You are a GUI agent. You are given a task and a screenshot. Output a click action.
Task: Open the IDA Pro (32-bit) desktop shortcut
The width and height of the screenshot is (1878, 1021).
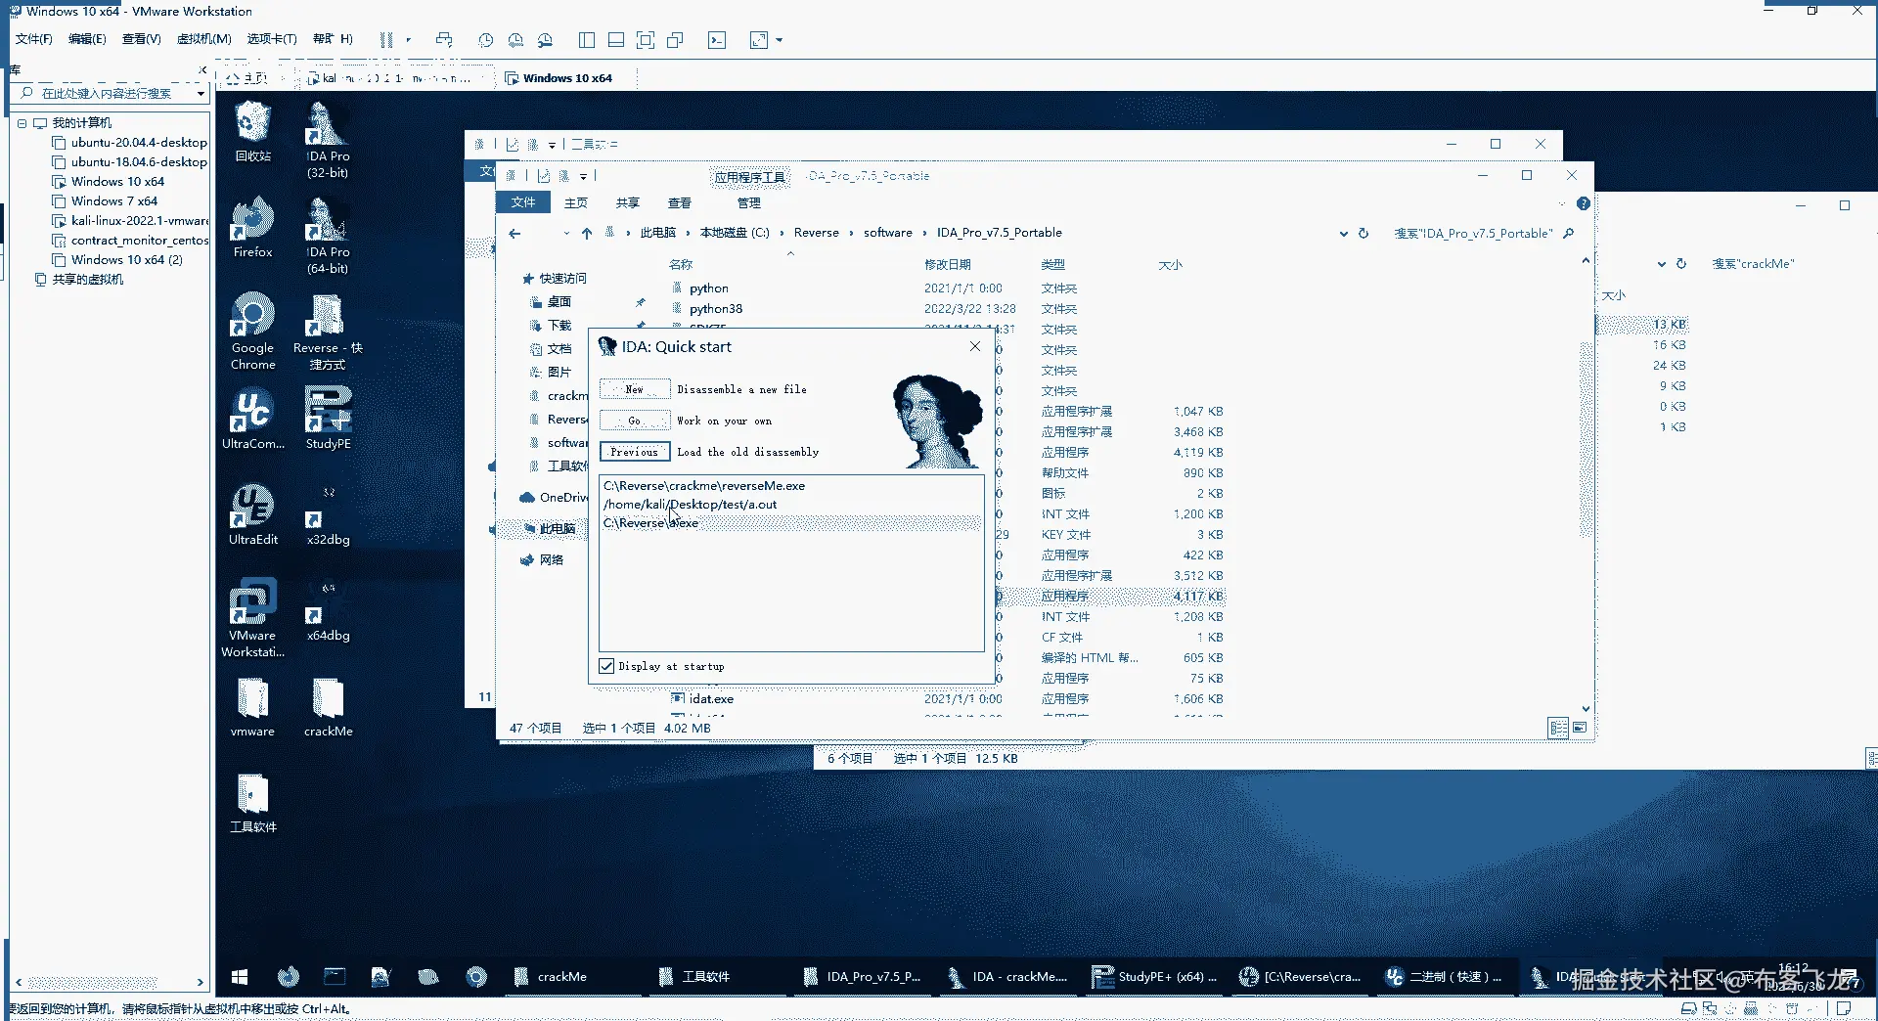(327, 139)
